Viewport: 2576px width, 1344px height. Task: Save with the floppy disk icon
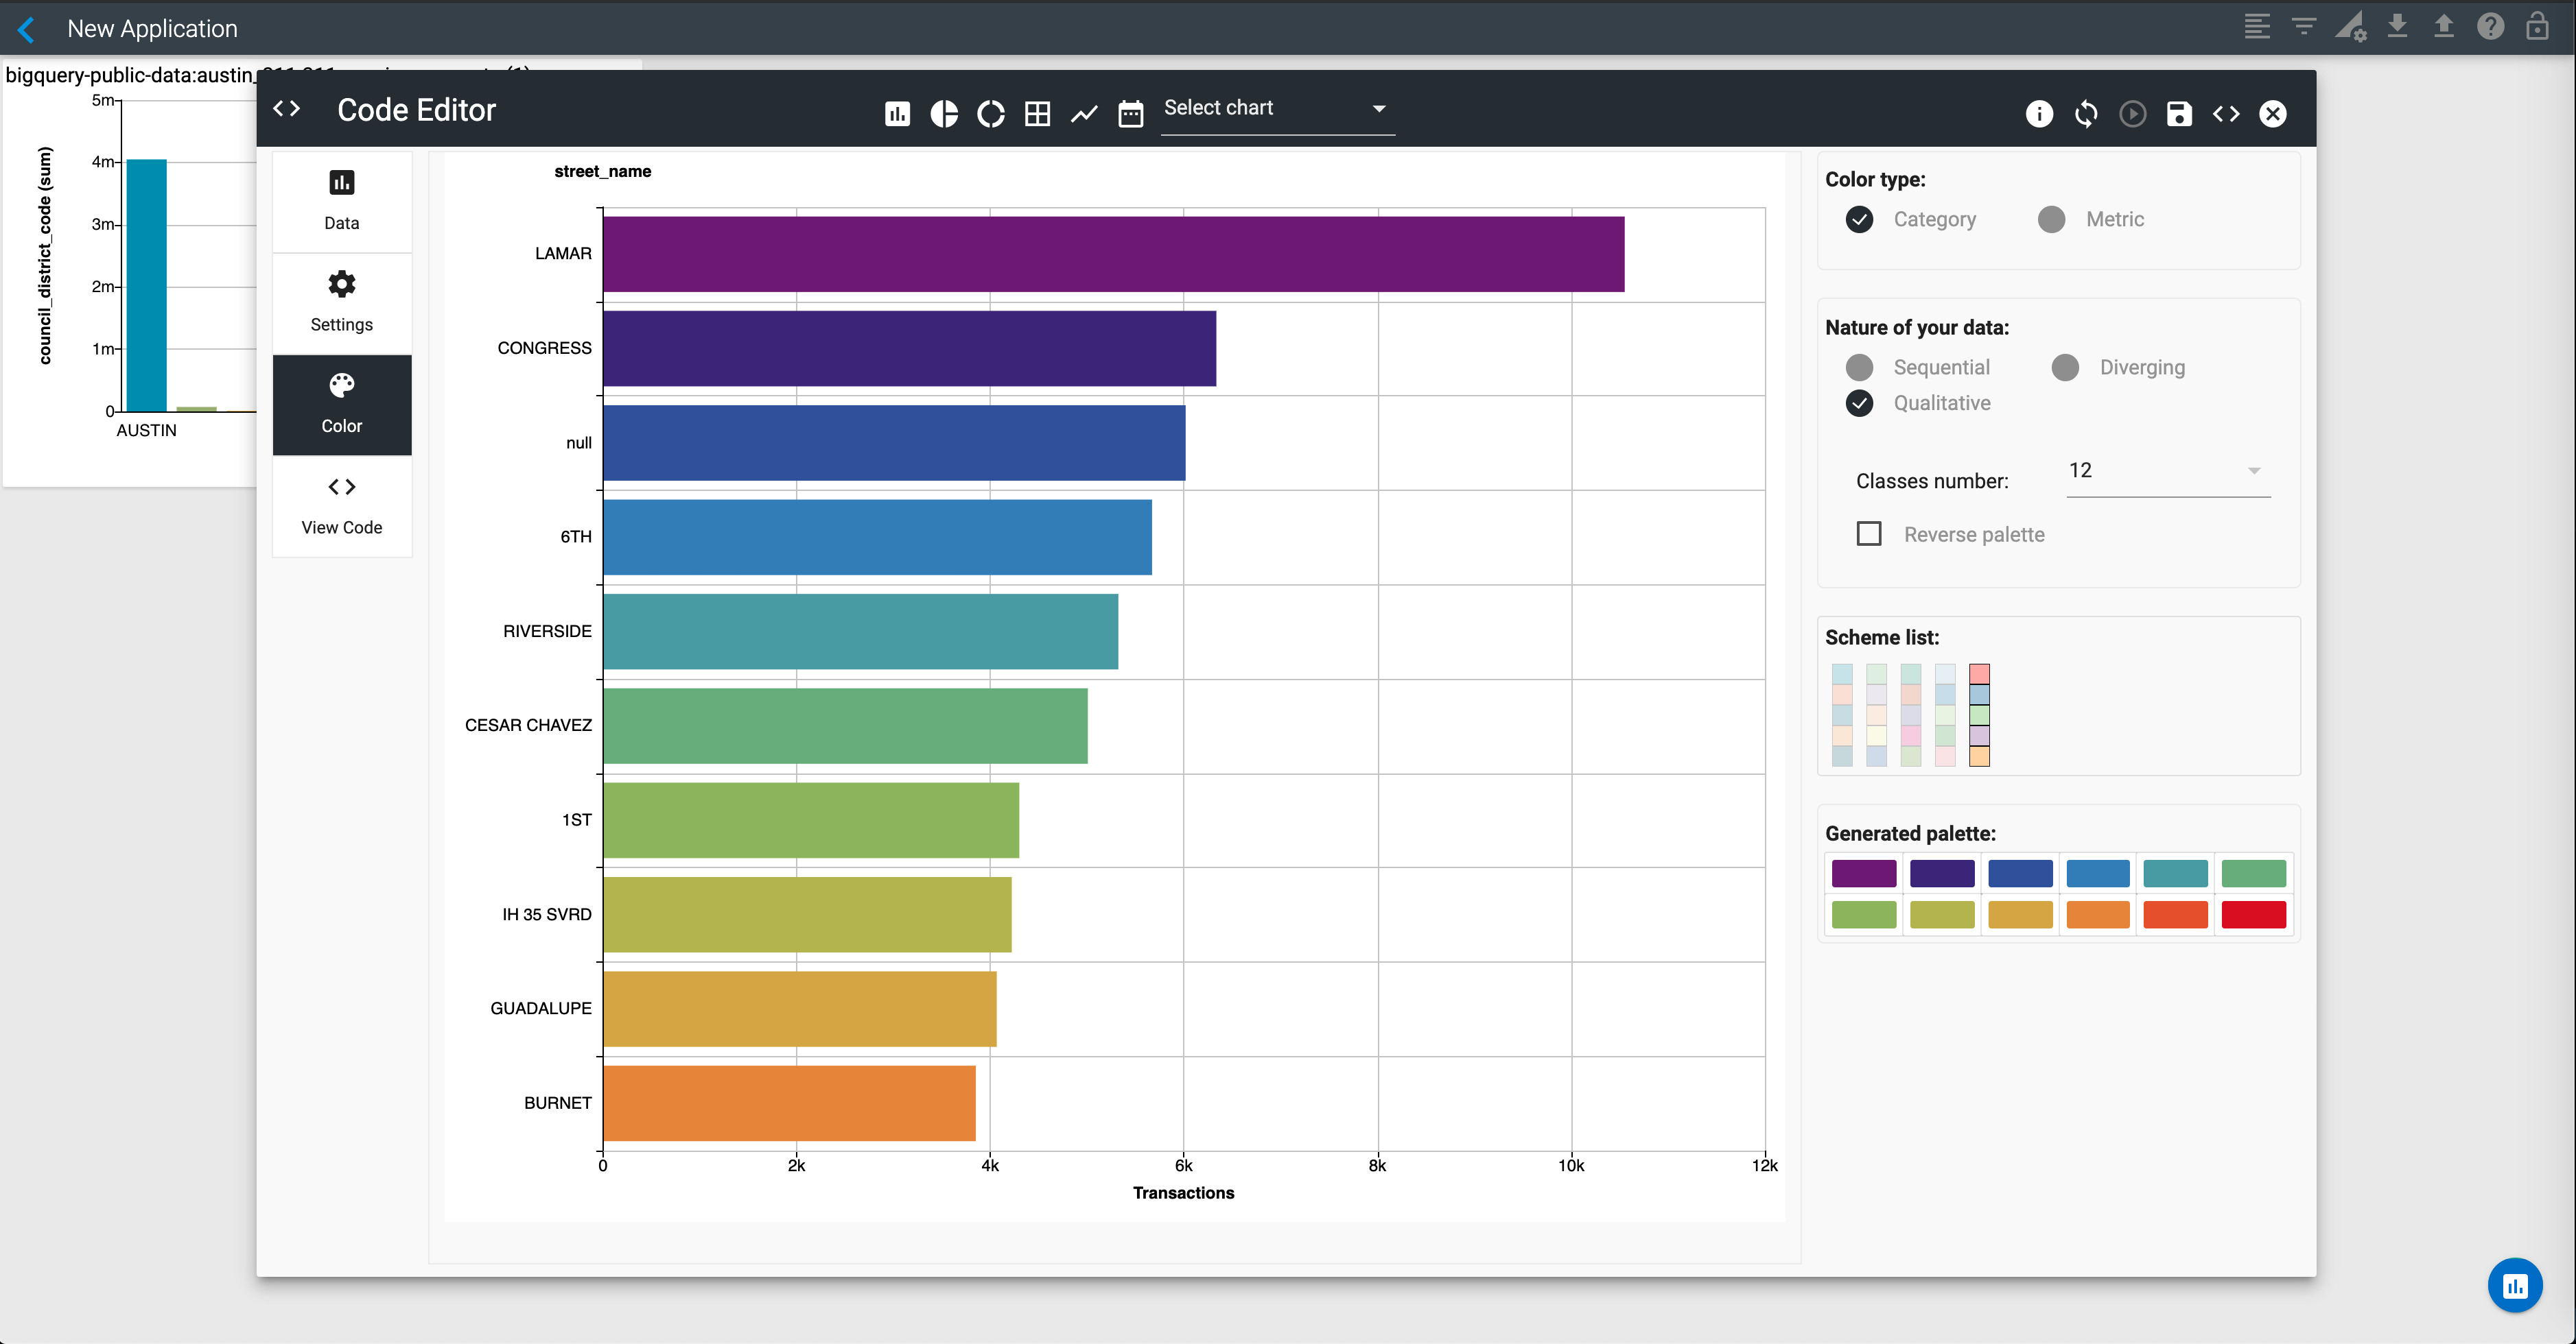[x=2179, y=114]
